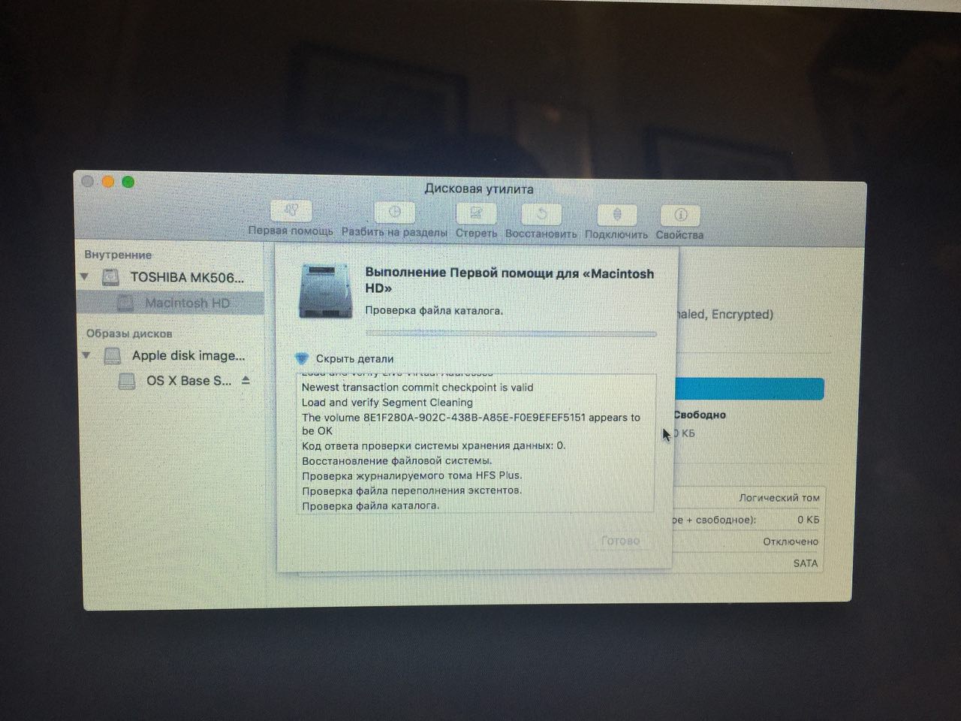Click the Erase (Стереть) toolbar icon
This screenshot has width=961, height=721.
476,213
